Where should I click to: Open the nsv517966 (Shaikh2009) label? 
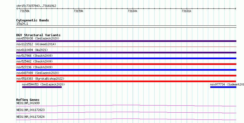click(35, 56)
